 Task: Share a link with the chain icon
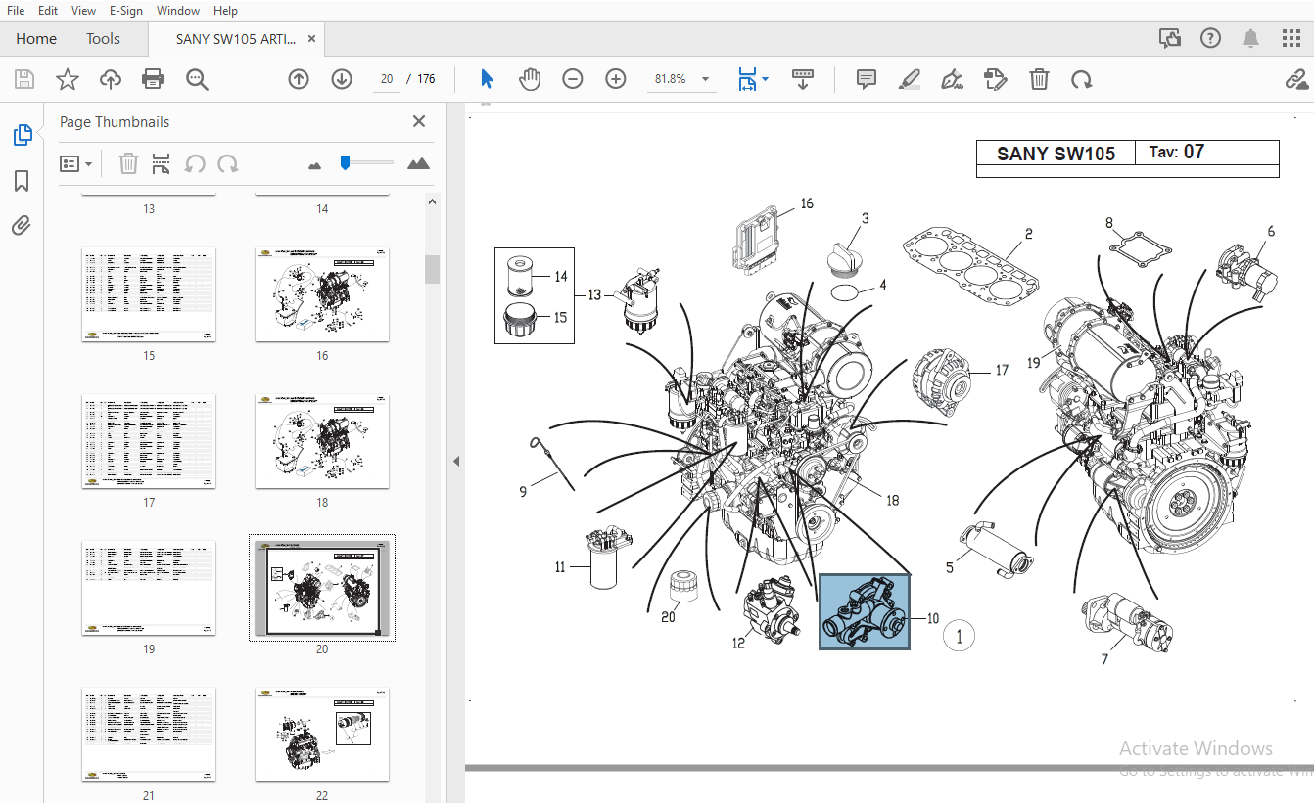tap(1297, 79)
